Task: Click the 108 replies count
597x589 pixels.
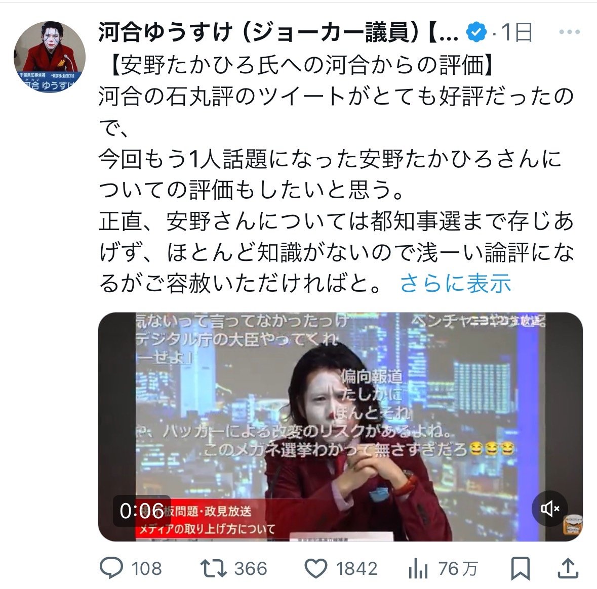Action: (146, 569)
